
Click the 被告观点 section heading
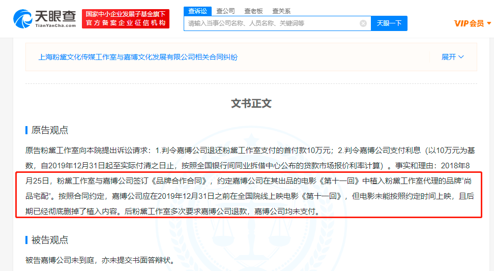[x=49, y=240]
